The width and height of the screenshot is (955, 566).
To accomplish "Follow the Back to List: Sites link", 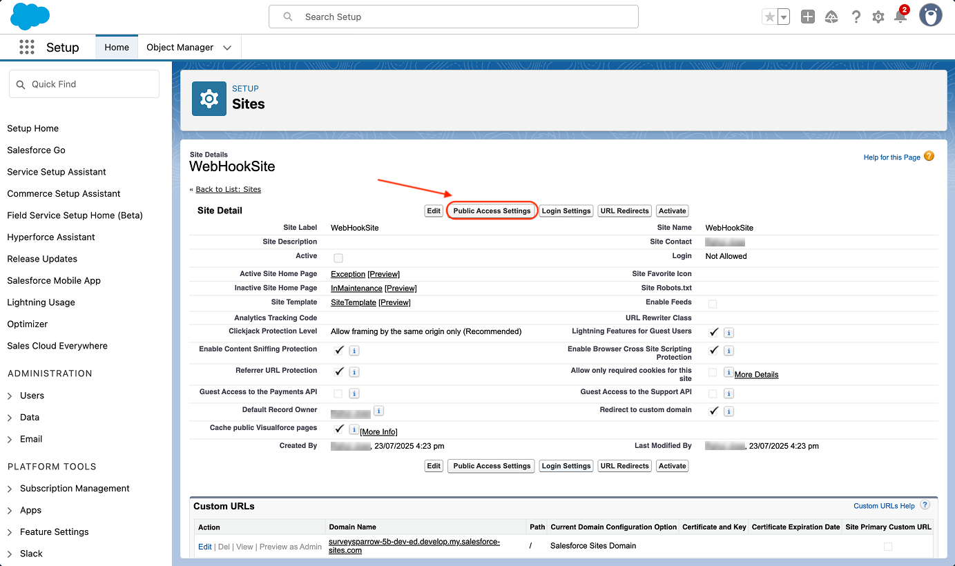I will coord(228,189).
